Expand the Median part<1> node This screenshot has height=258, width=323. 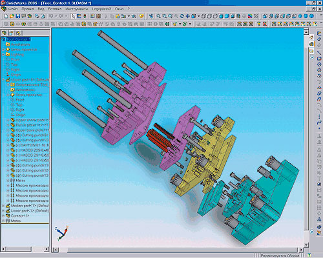click(3, 206)
